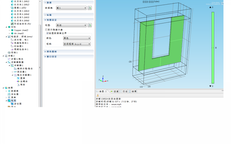Minimize the message panel
The height and width of the screenshot is (144, 231).
coord(222,90)
